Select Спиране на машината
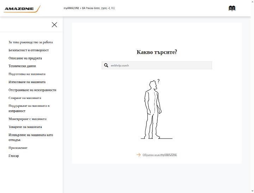 pyautogui.click(x=25, y=98)
